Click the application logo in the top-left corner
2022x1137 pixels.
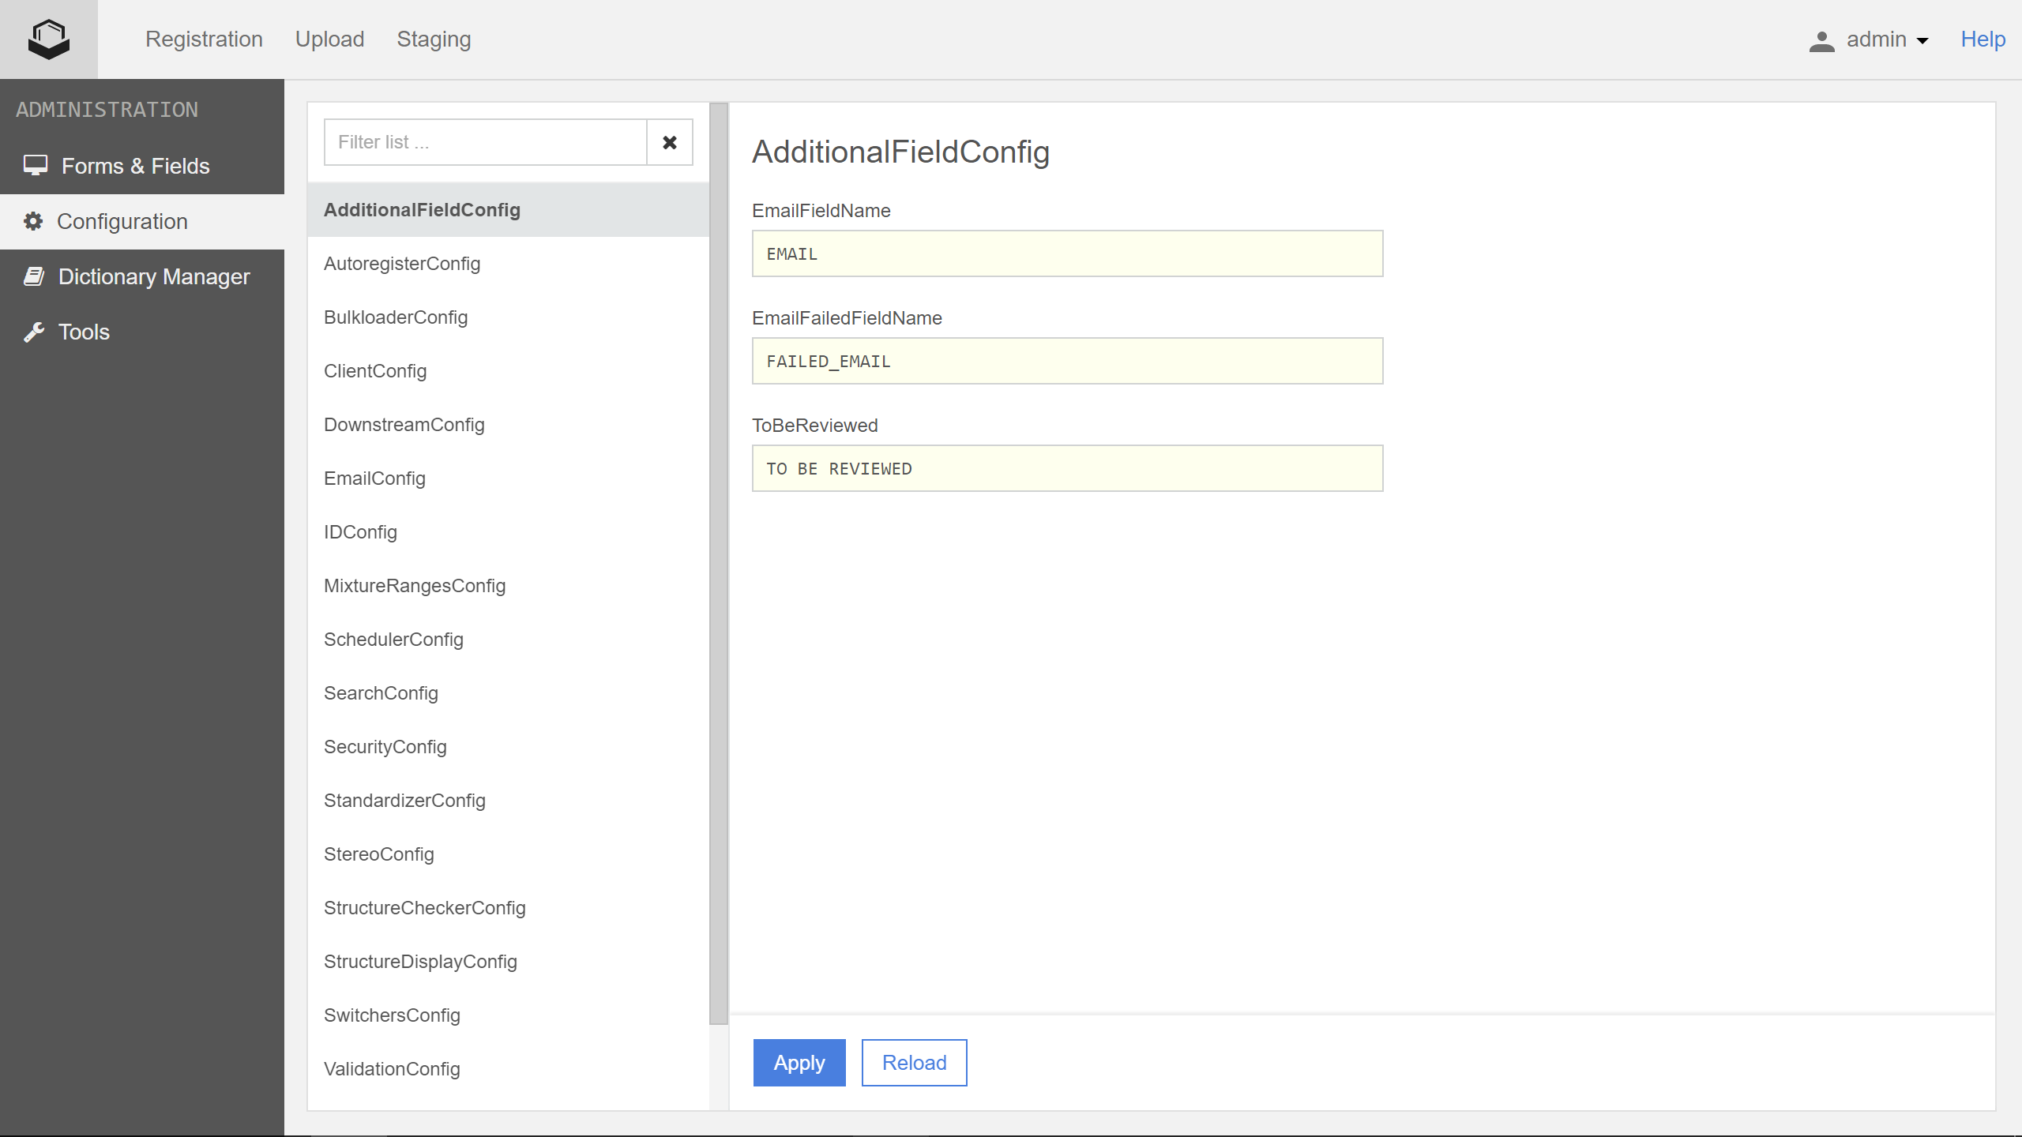click(x=48, y=38)
